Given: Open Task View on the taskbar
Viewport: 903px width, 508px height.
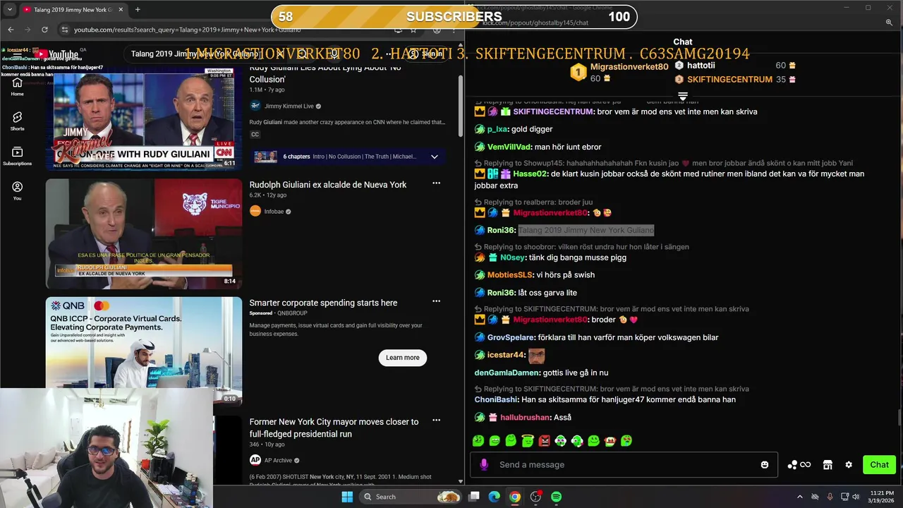Looking at the screenshot, I should coord(474,497).
